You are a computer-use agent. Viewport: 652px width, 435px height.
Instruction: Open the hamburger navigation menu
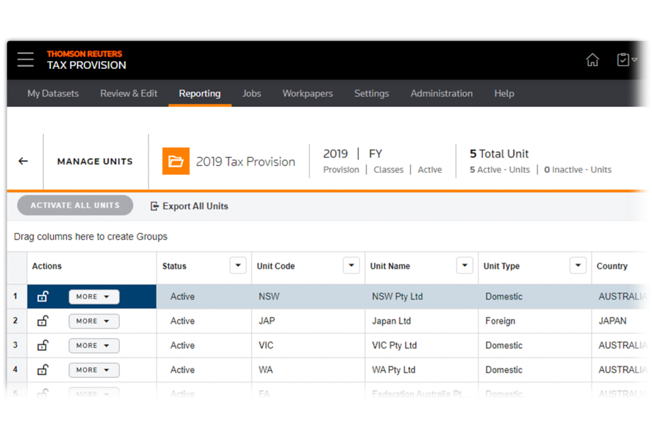pyautogui.click(x=26, y=59)
